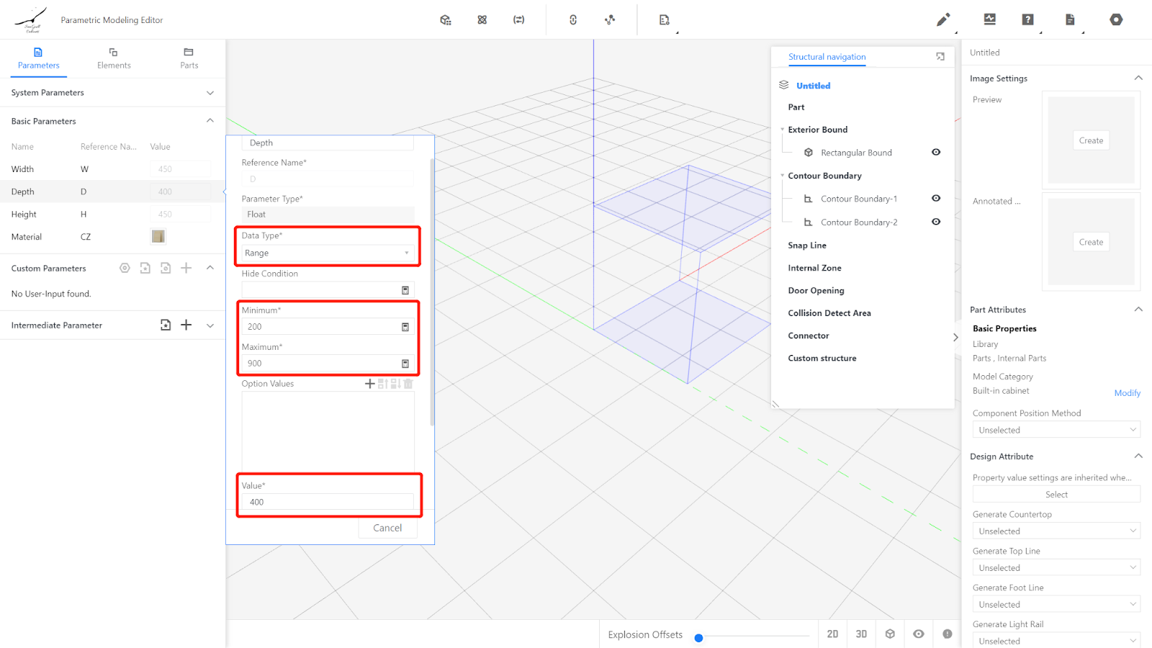The height and width of the screenshot is (648, 1152).
Task: Click the pencil edit tool in top toolbar
Action: coord(942,19)
